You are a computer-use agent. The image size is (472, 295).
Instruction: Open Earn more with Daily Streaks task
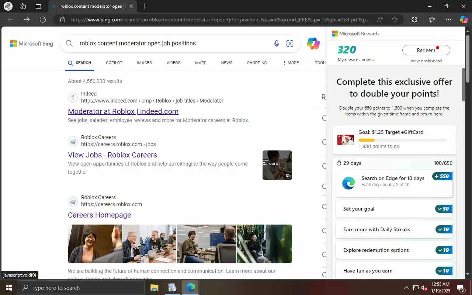point(394,229)
